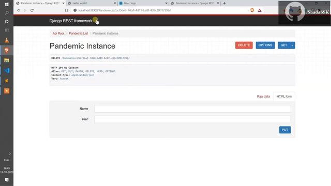331x186 pixels.
Task: Switch to Brave browser in the taskbar
Action: (7, 50)
